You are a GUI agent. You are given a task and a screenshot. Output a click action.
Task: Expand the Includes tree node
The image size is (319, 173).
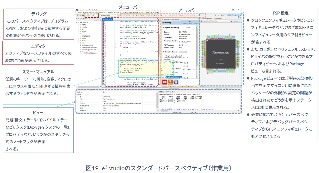point(79,27)
